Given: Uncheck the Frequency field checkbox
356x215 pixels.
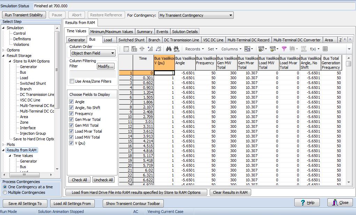Looking at the screenshot, I should point(71,114).
